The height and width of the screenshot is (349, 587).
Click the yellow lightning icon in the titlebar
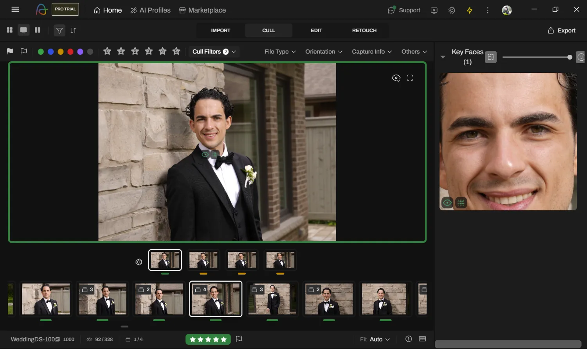(469, 10)
